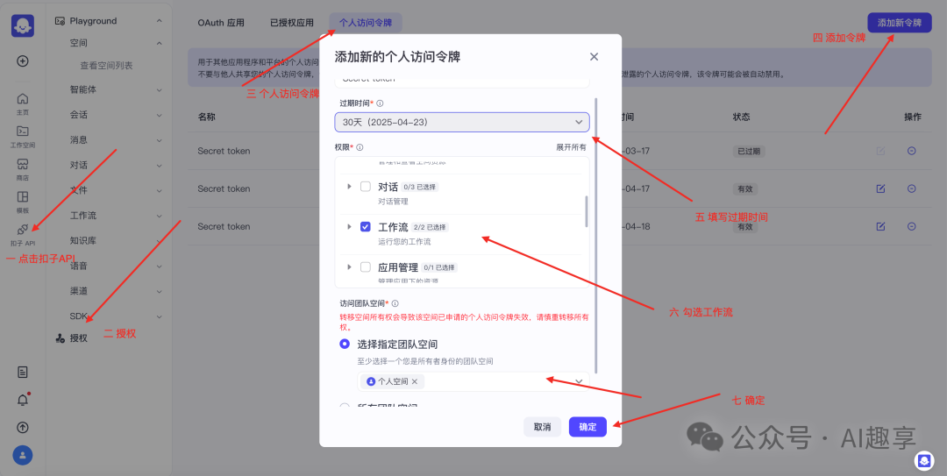
Task: Click the plus create icon in the sidebar
Action: point(22,61)
